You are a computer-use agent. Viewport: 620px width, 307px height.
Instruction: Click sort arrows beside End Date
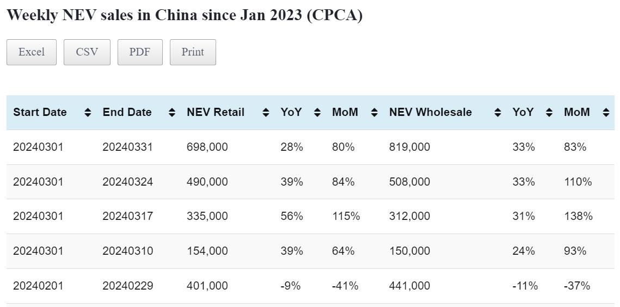(172, 113)
